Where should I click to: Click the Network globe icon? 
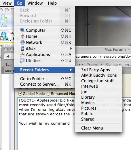[22, 42]
